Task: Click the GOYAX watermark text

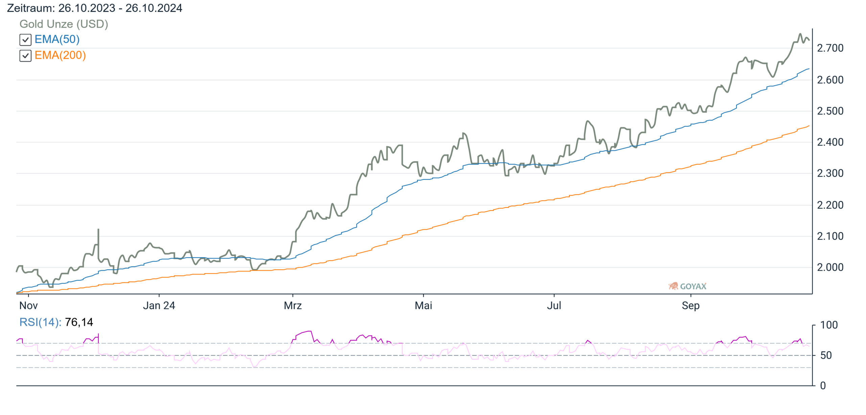Action: (693, 287)
